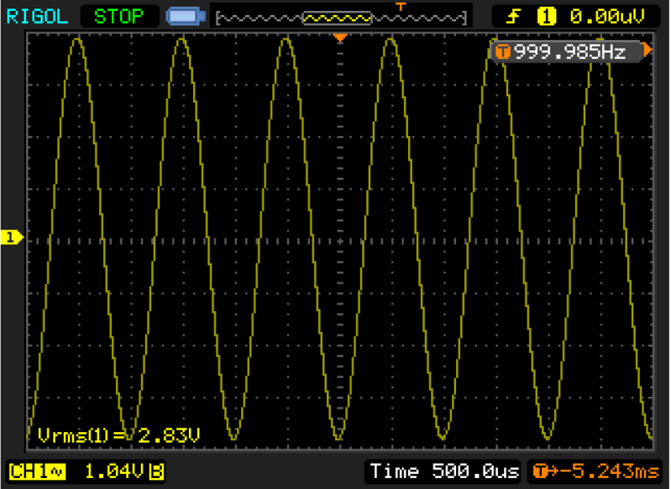Click the orange T icon beside frequency counter
The image size is (671, 489).
[x=503, y=52]
